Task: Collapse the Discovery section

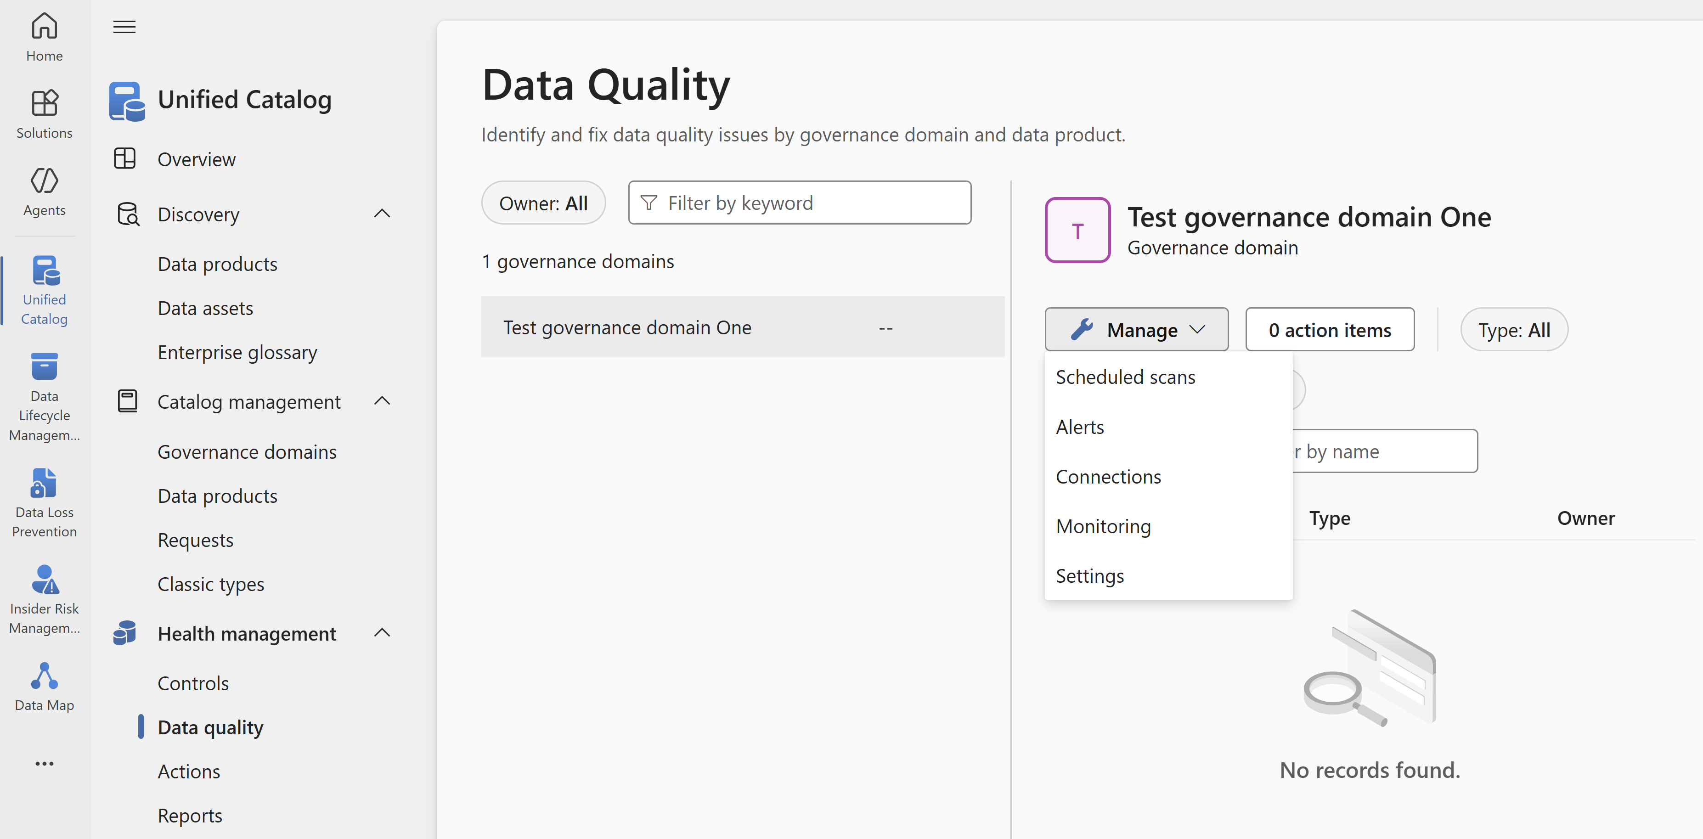Action: point(382,214)
